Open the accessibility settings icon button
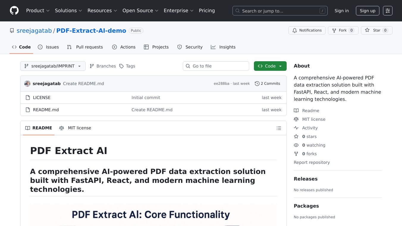 tap(387, 11)
